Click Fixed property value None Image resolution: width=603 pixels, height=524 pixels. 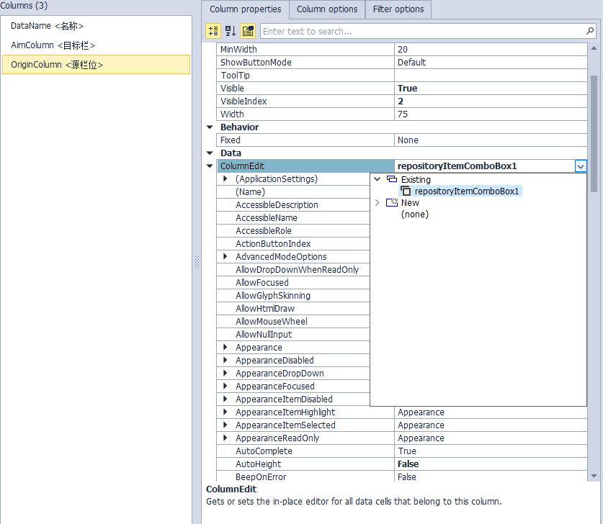coord(491,140)
